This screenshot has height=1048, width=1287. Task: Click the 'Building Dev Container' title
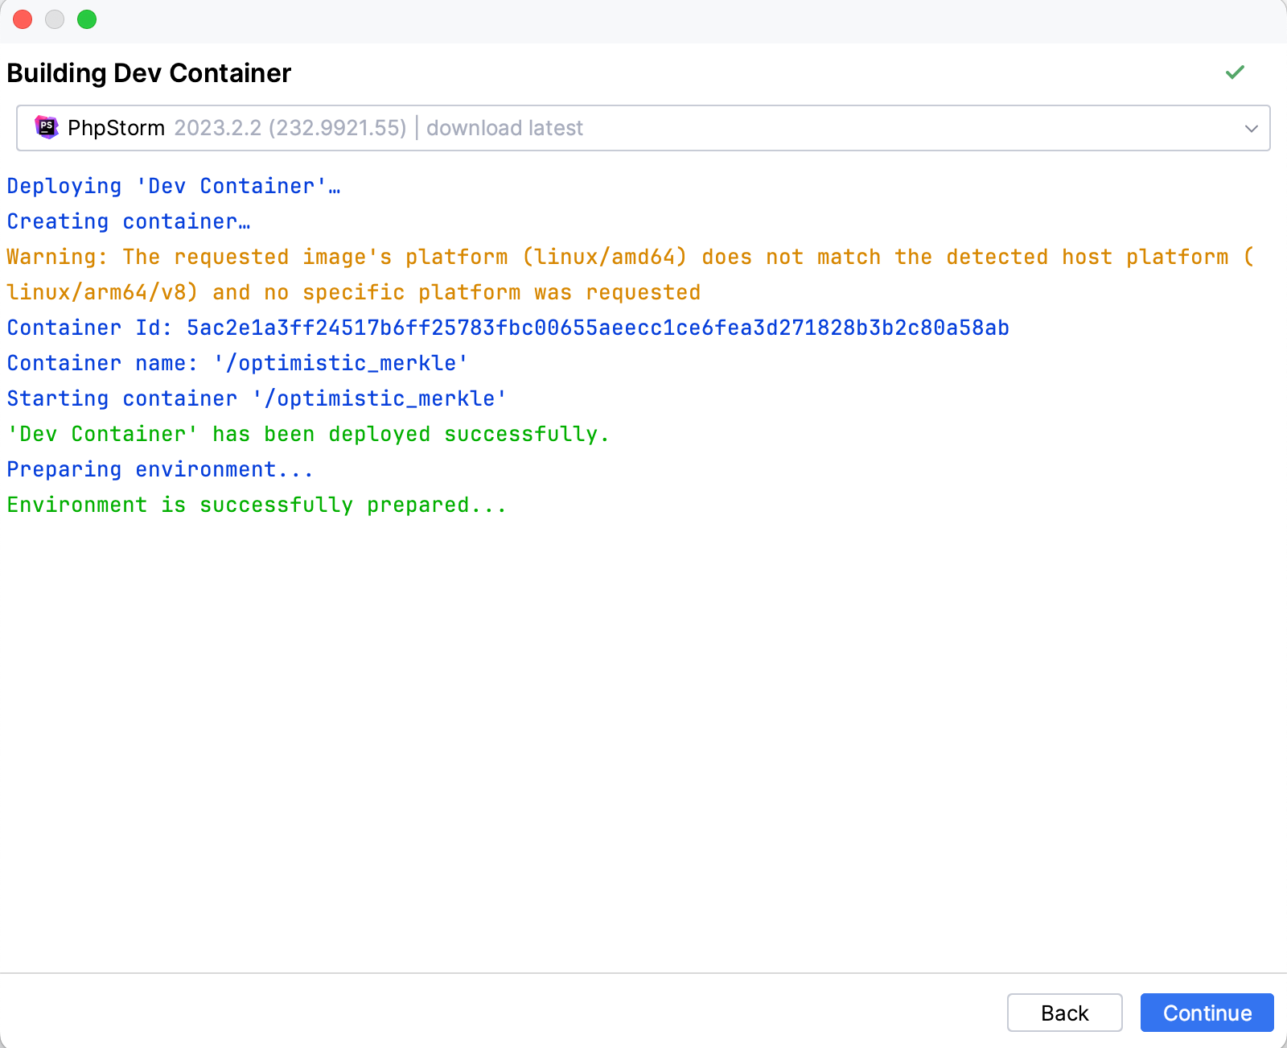pyautogui.click(x=149, y=73)
